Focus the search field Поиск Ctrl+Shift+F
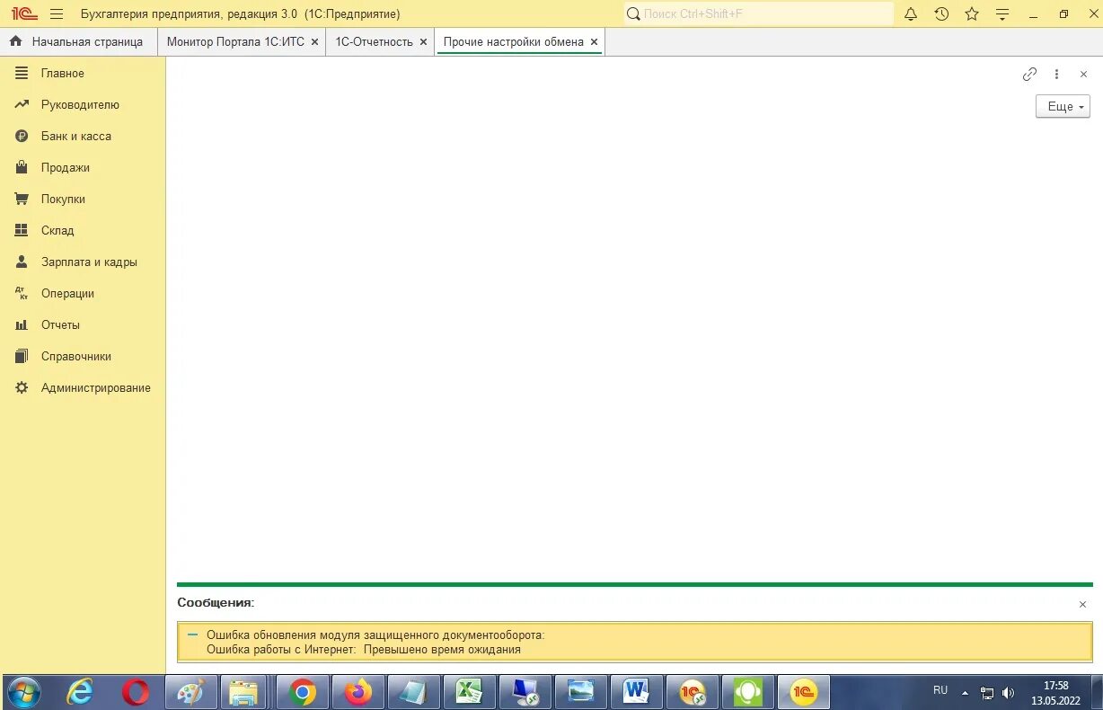 759,13
